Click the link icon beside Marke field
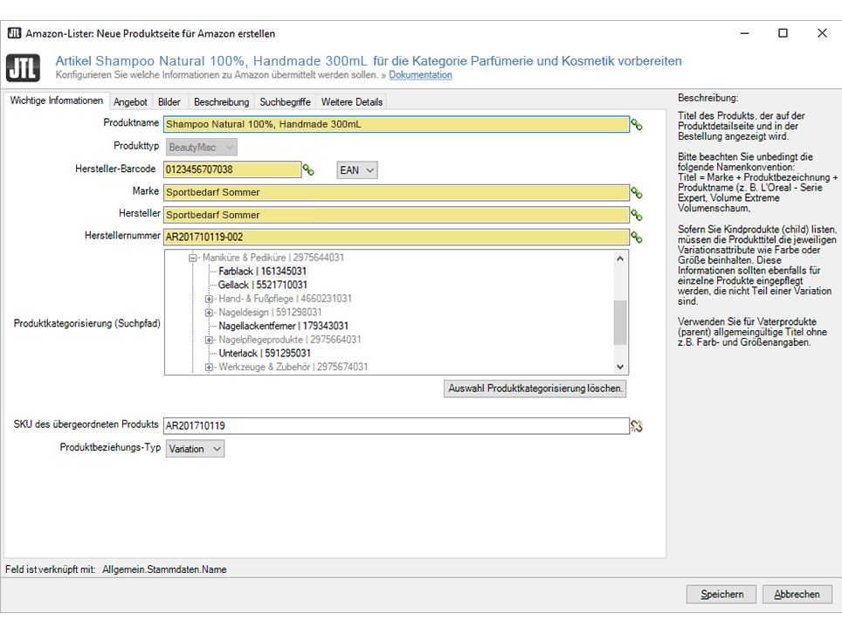 (x=637, y=192)
